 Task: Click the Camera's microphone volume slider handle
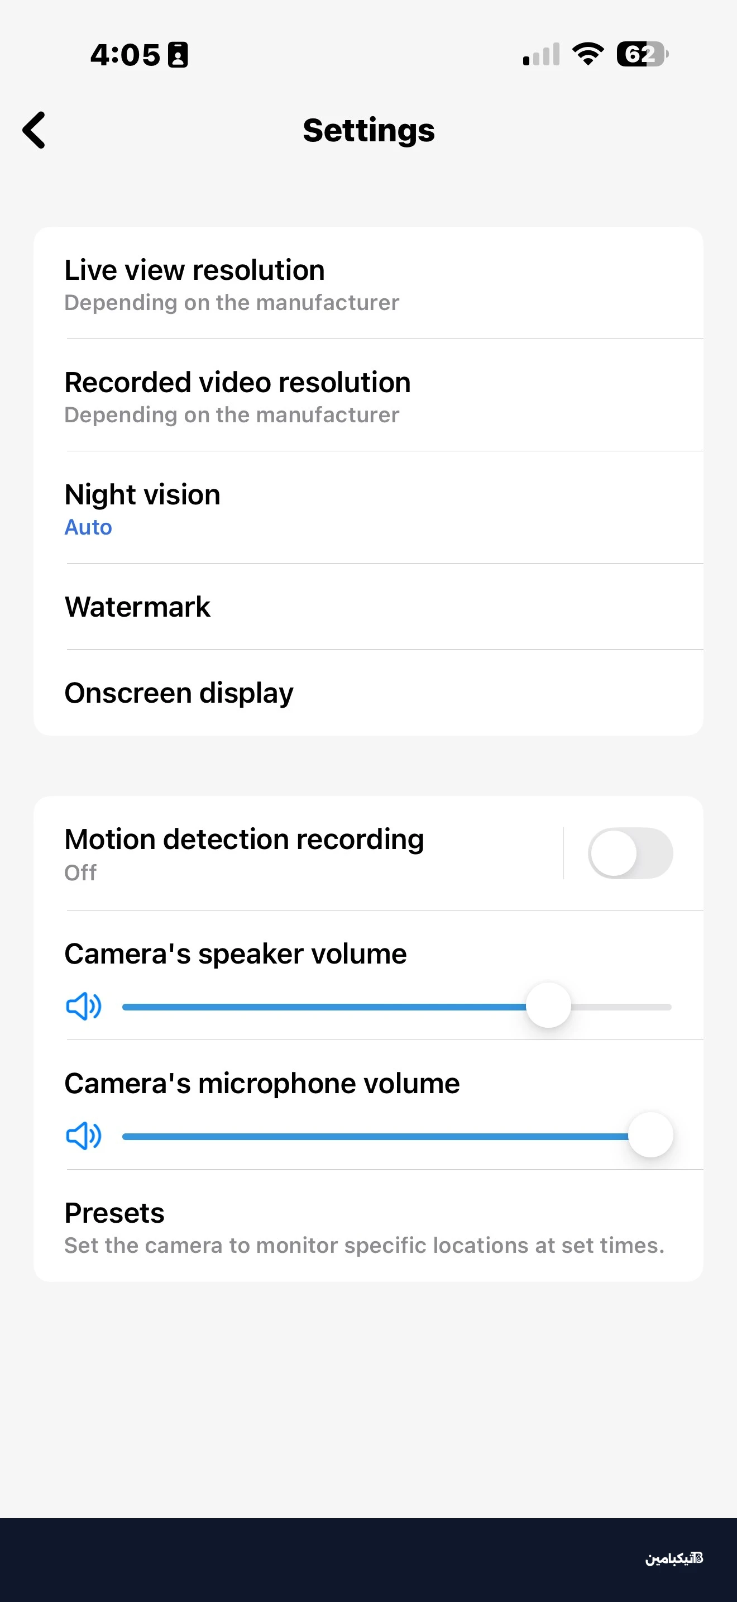tap(650, 1136)
